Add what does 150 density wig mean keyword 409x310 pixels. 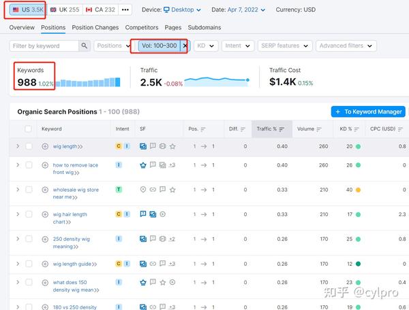45,282
